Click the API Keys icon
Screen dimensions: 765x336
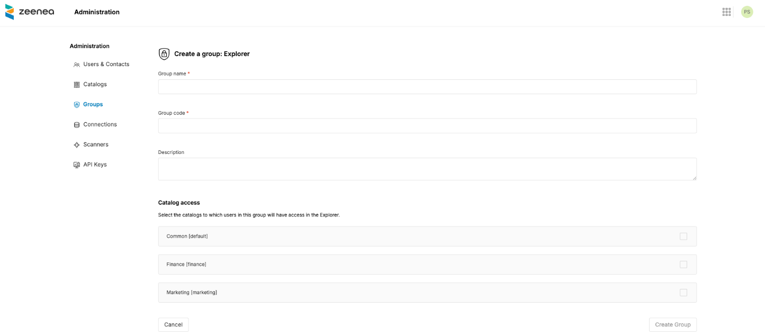(x=77, y=165)
